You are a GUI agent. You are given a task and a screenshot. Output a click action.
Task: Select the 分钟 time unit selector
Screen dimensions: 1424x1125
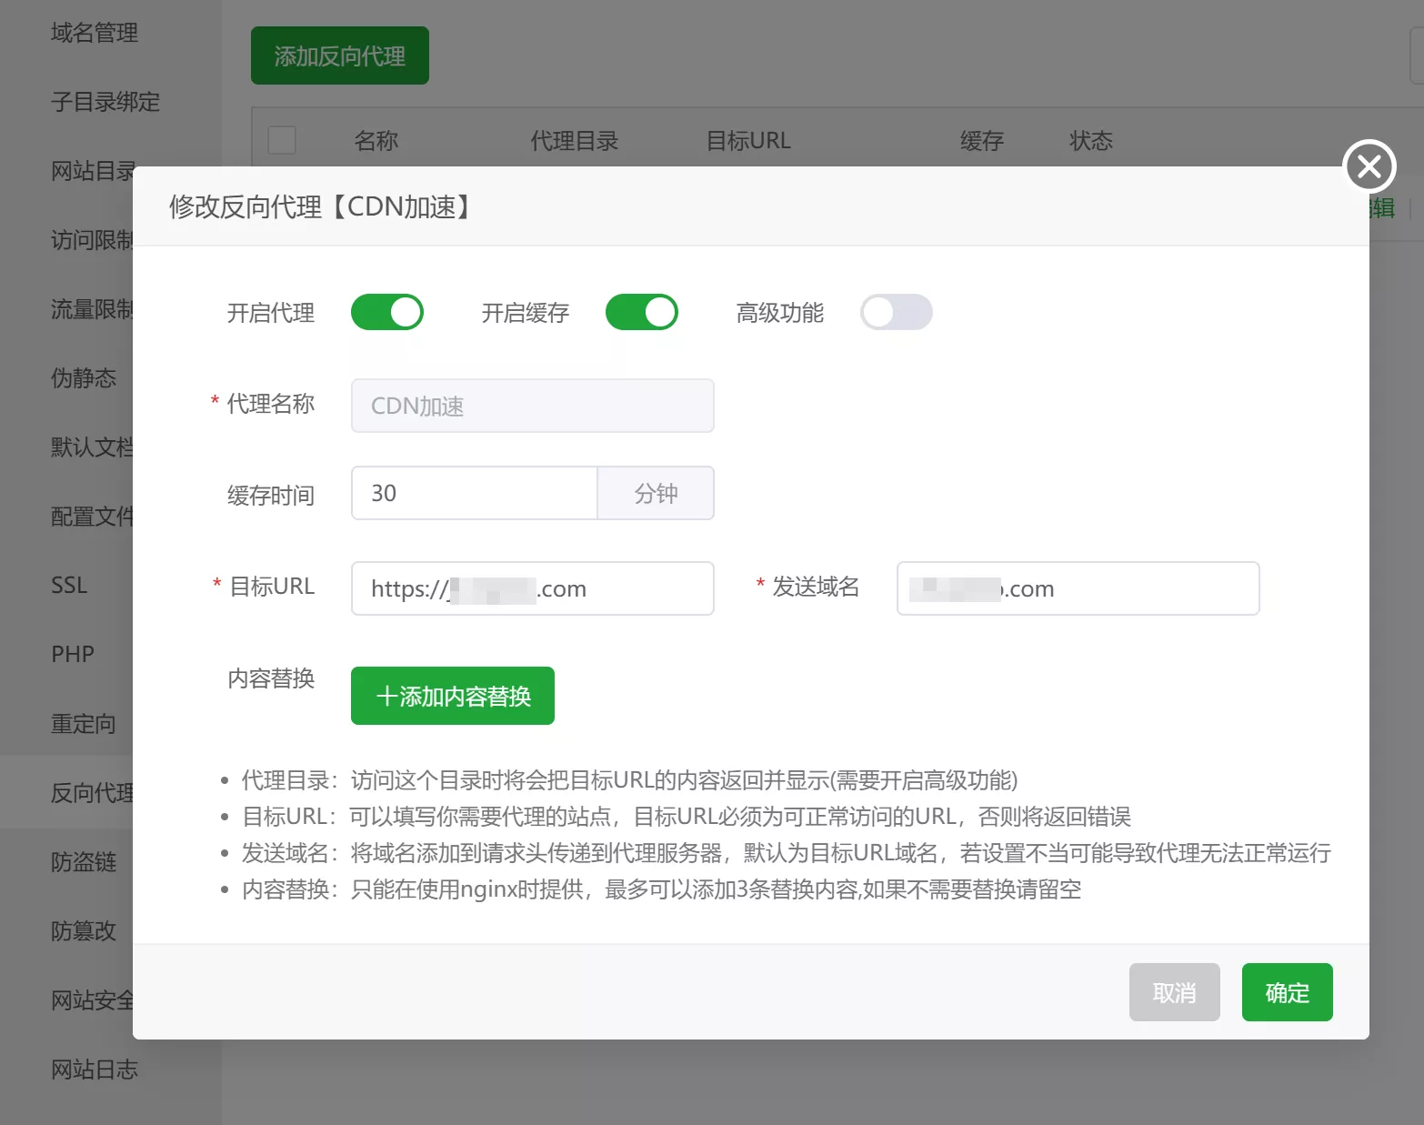tap(656, 493)
